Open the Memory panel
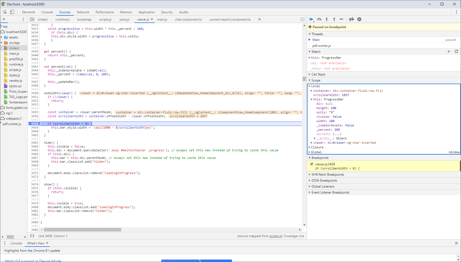Viewport: 461px width, 262px height. pos(126,12)
